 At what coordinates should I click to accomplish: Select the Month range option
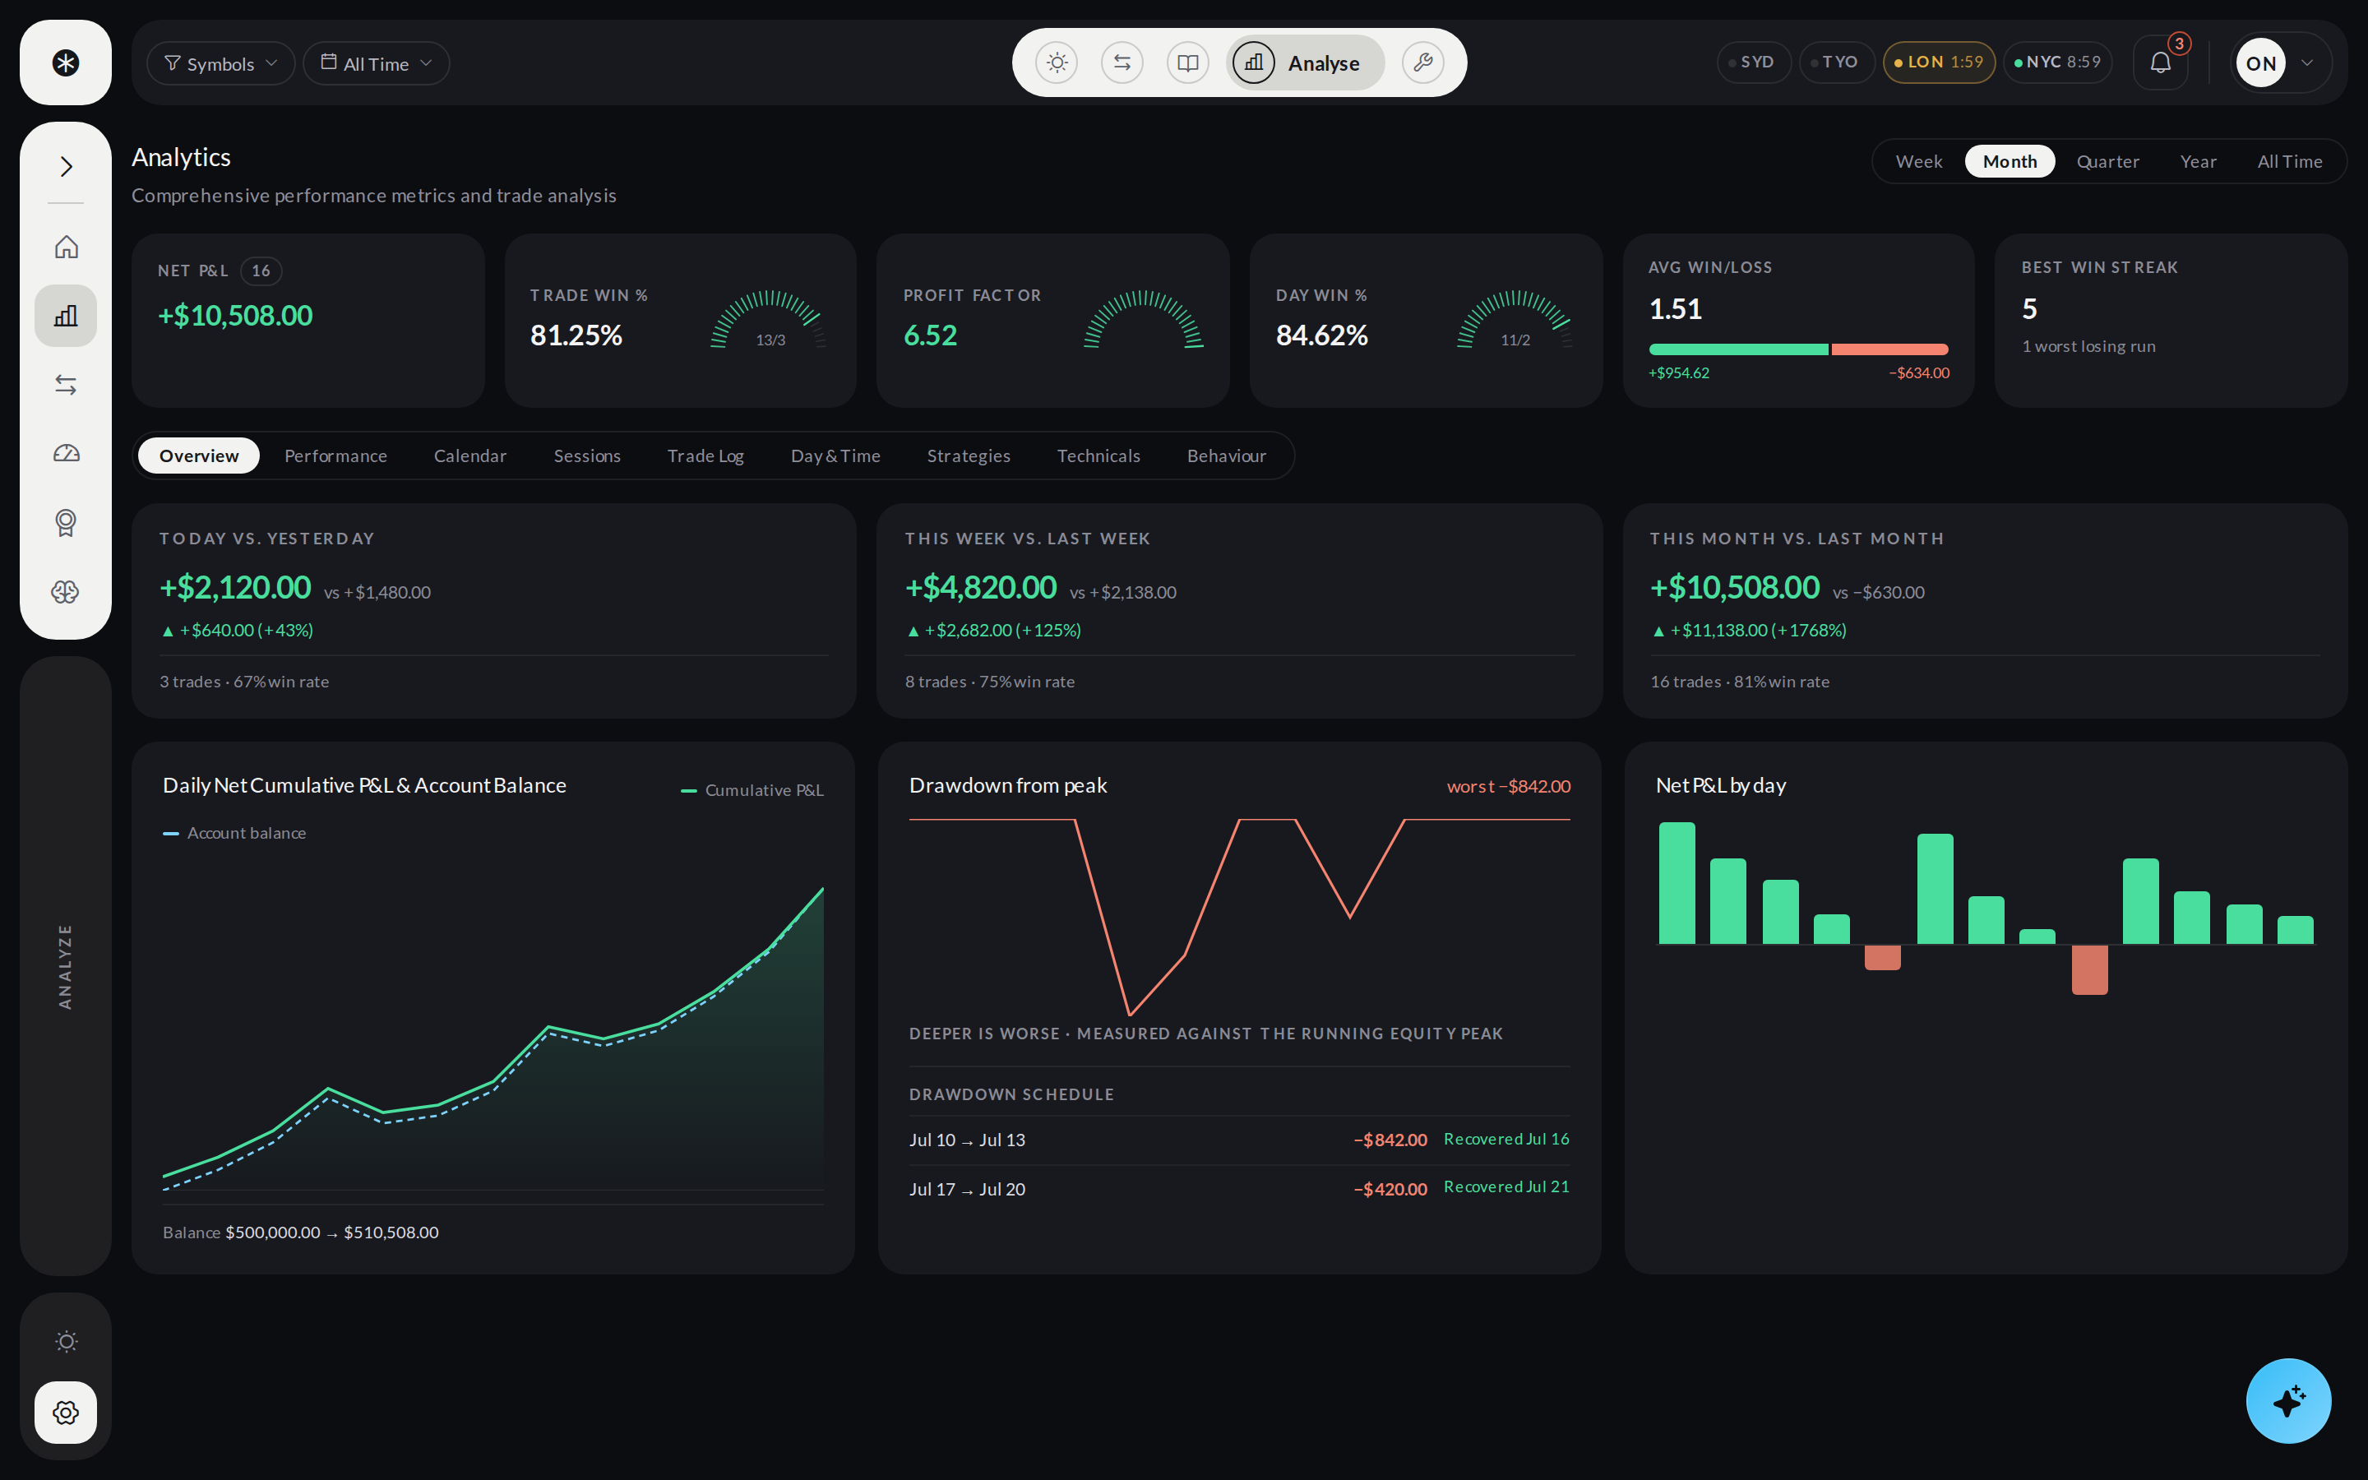pos(2010,161)
